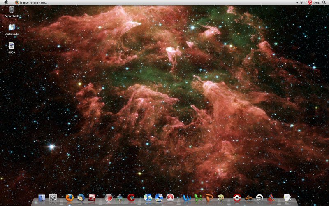The width and height of the screenshot is (329, 206).
Task: Open the Apple menu in top bar
Action: tap(6, 2)
